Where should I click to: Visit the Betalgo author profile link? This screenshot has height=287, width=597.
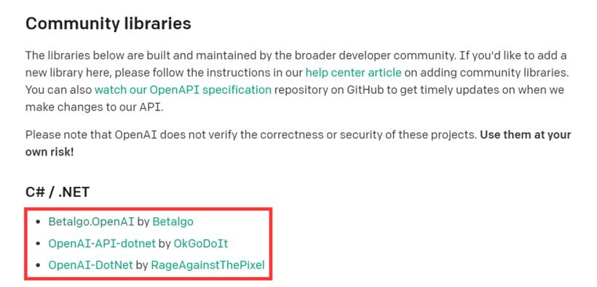[173, 222]
